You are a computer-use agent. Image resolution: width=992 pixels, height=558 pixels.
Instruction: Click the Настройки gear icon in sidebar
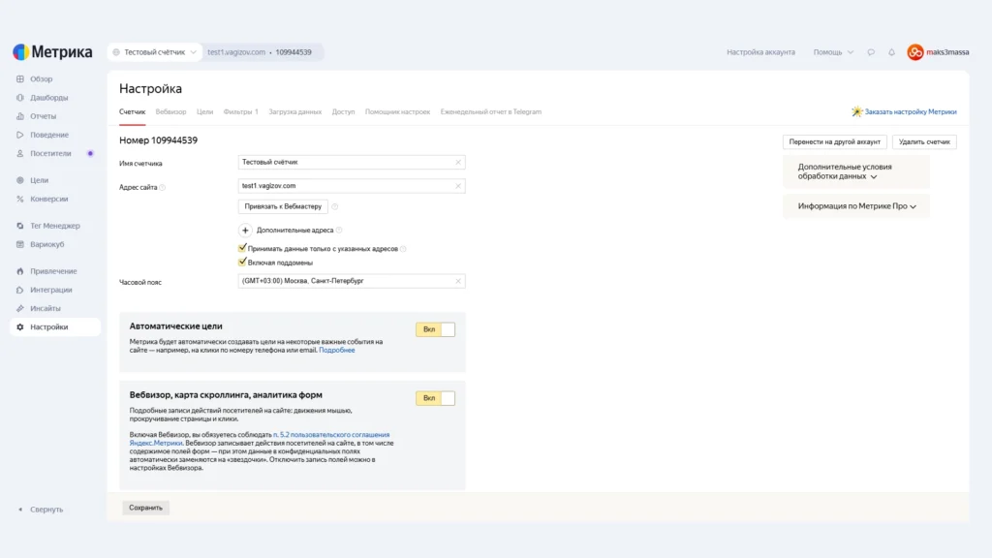pyautogui.click(x=20, y=327)
